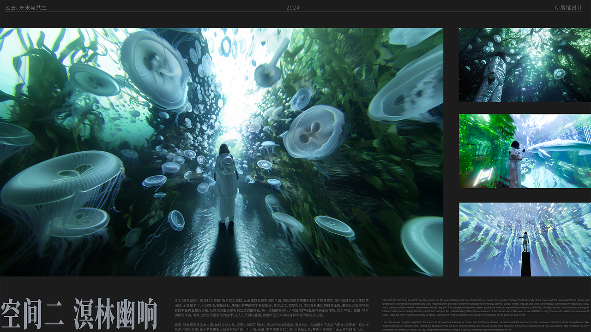Click the Chinese paragraph starting "此间,观者可洞察生命之源"
Image resolution: width=591 pixels, height=332 pixels.
point(272,327)
